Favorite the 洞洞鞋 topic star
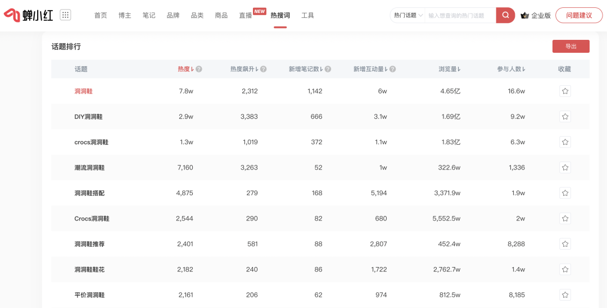The image size is (607, 308). (565, 91)
